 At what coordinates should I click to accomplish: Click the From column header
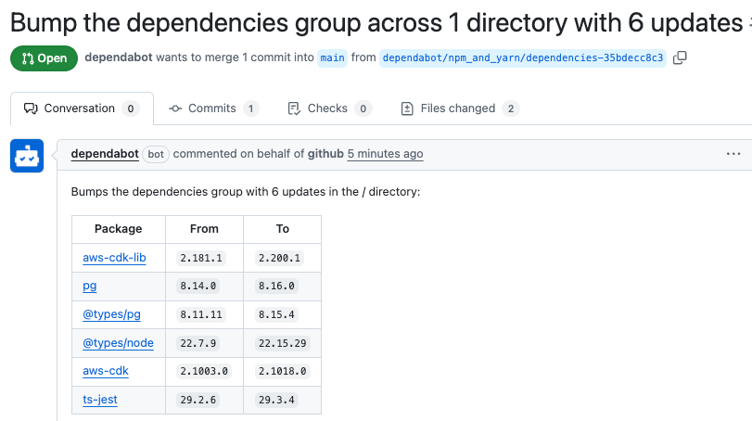(x=204, y=229)
